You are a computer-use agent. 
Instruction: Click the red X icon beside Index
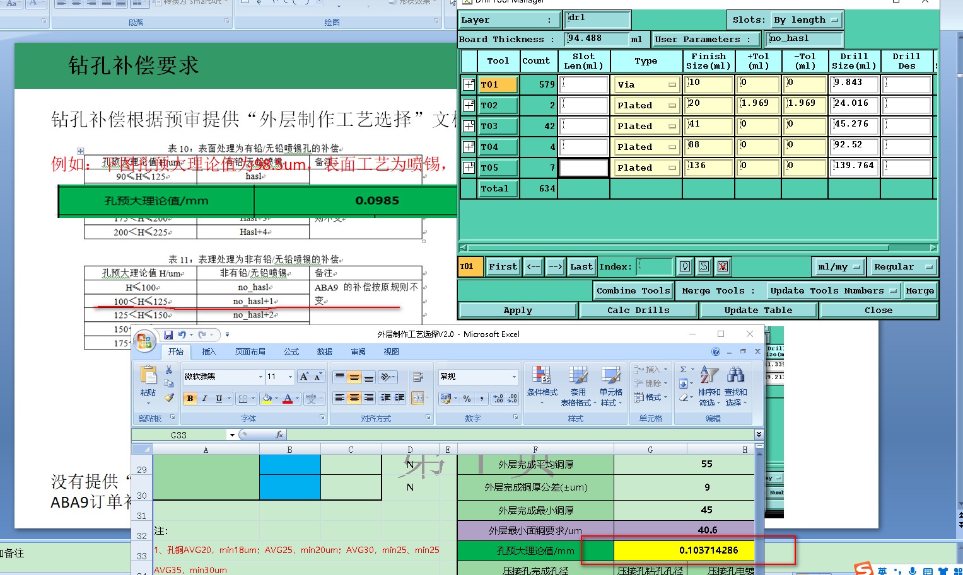coord(723,267)
